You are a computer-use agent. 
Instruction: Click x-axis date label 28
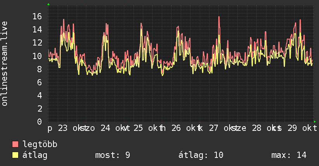(257, 128)
